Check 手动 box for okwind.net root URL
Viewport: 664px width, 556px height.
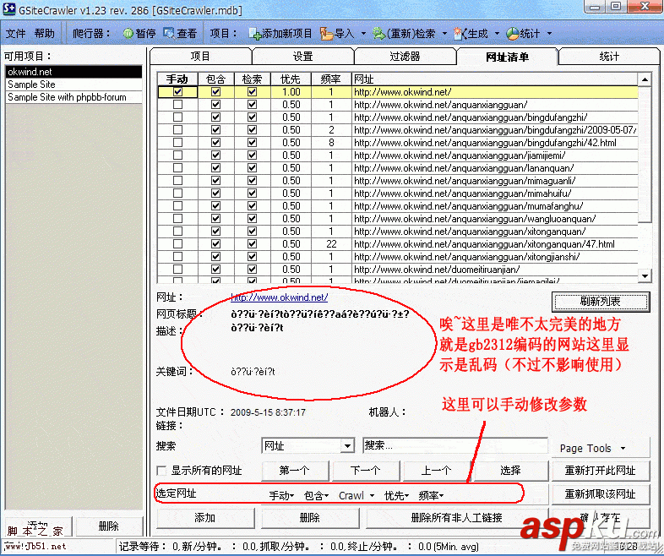click(x=177, y=92)
